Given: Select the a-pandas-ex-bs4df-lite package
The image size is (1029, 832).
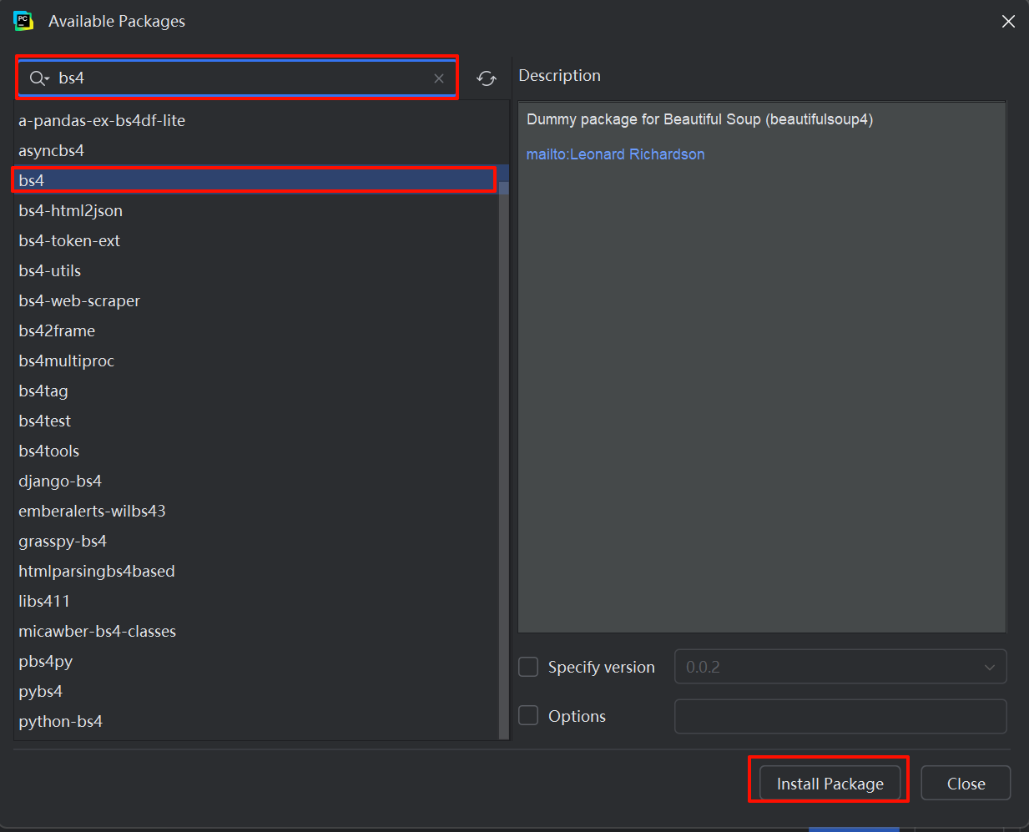Looking at the screenshot, I should (256, 120).
